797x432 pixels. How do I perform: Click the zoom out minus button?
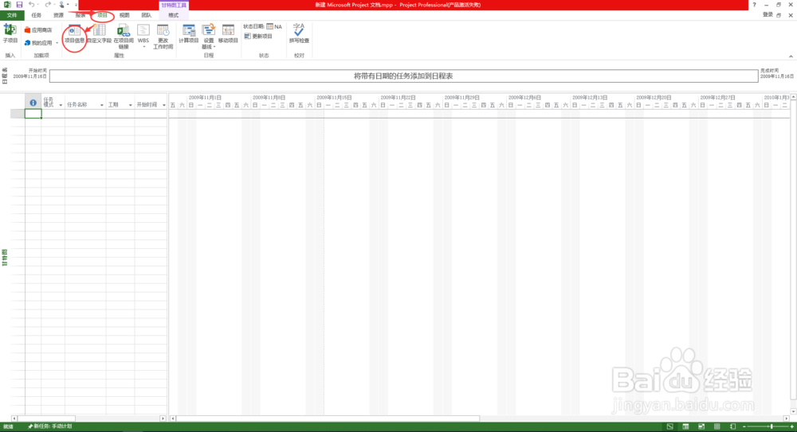coord(744,426)
